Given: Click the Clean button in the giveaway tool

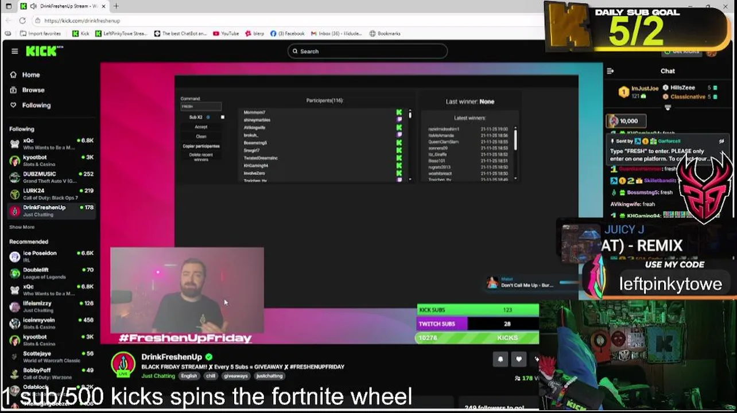Looking at the screenshot, I should 201,137.
